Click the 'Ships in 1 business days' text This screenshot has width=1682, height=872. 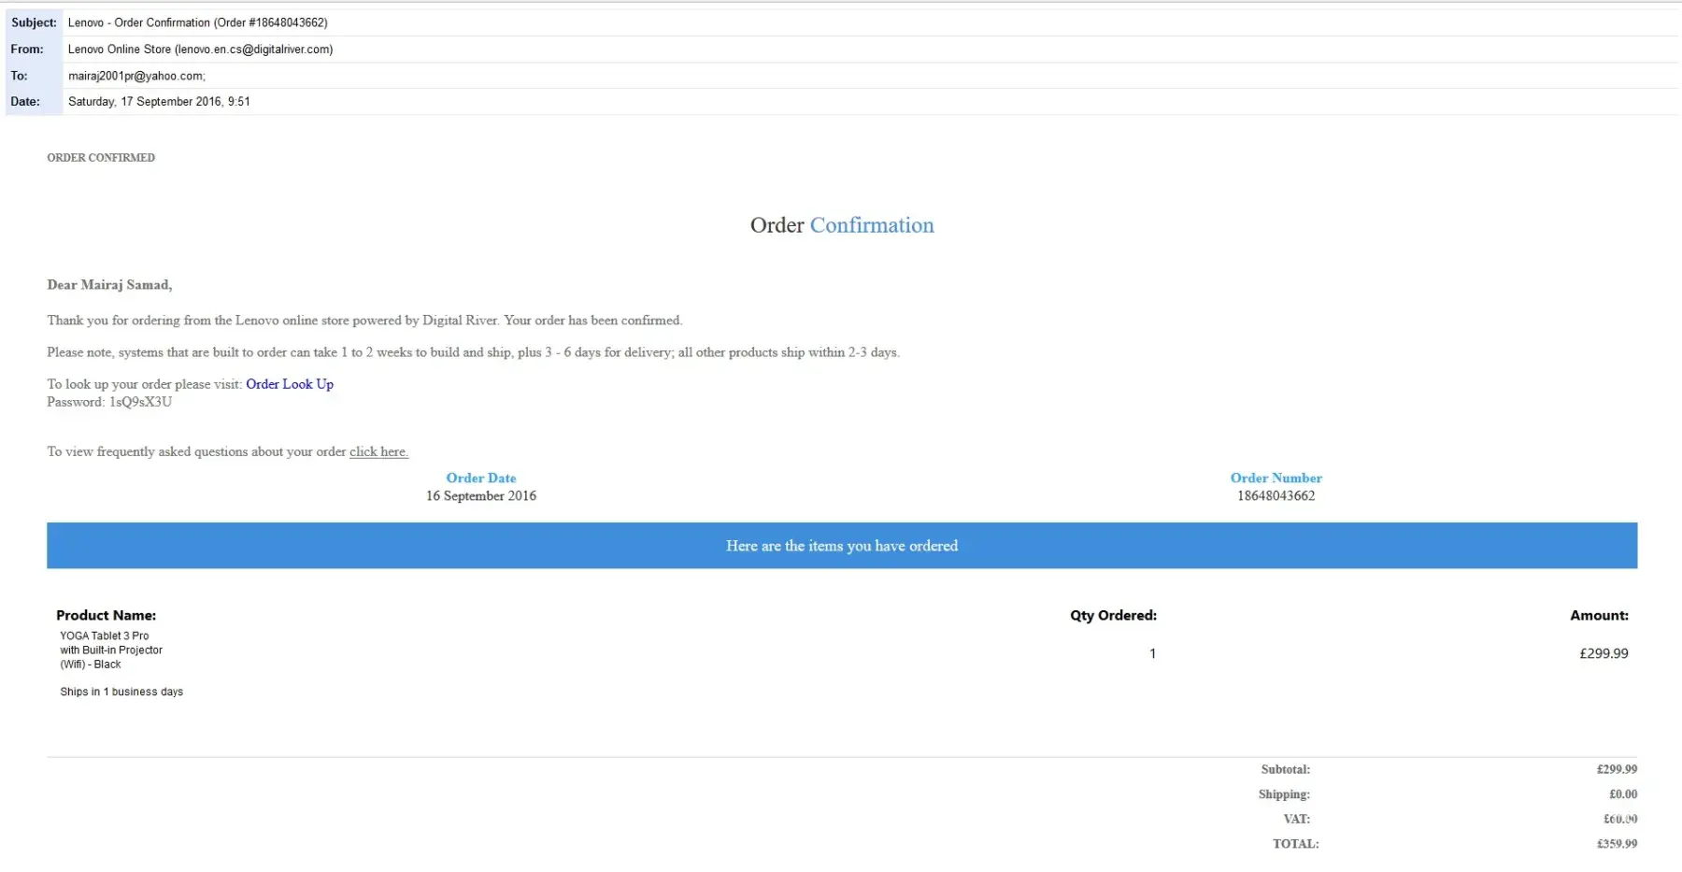[121, 693]
